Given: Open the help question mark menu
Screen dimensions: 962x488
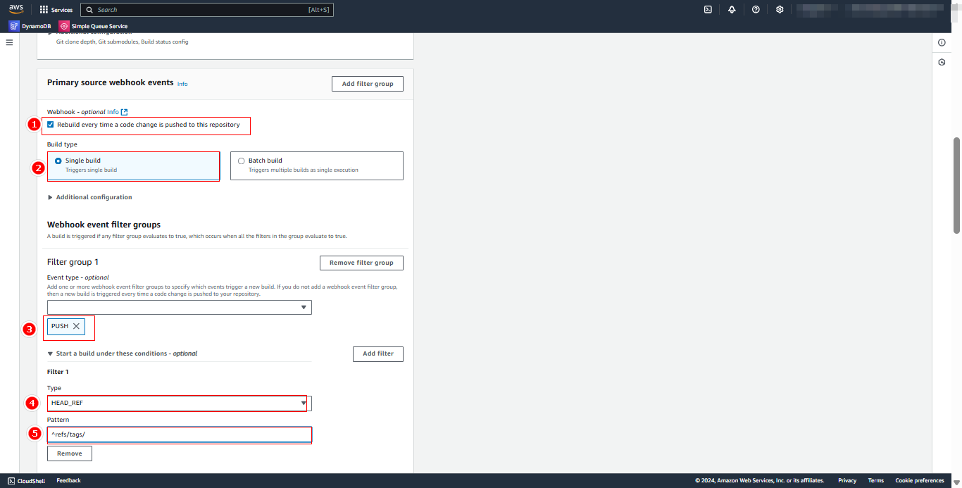Looking at the screenshot, I should pyautogui.click(x=756, y=10).
